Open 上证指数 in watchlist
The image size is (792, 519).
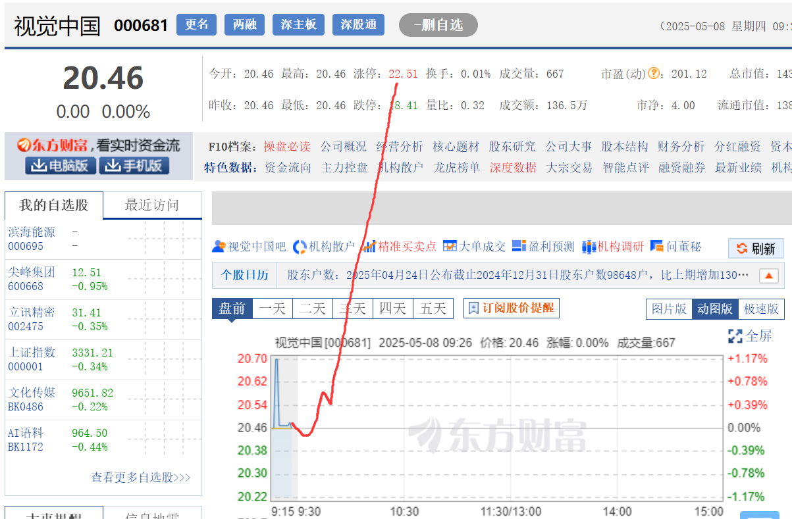(32, 352)
